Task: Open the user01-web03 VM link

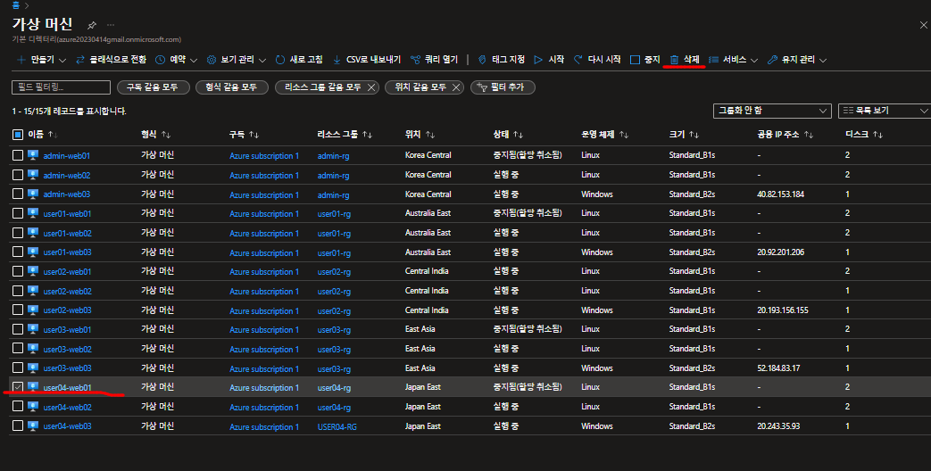Action: click(67, 252)
